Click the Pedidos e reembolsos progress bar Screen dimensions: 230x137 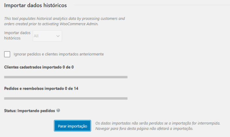point(66,99)
